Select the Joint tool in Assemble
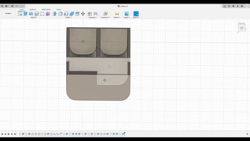This screenshot has height=141, width=250. click(x=95, y=14)
